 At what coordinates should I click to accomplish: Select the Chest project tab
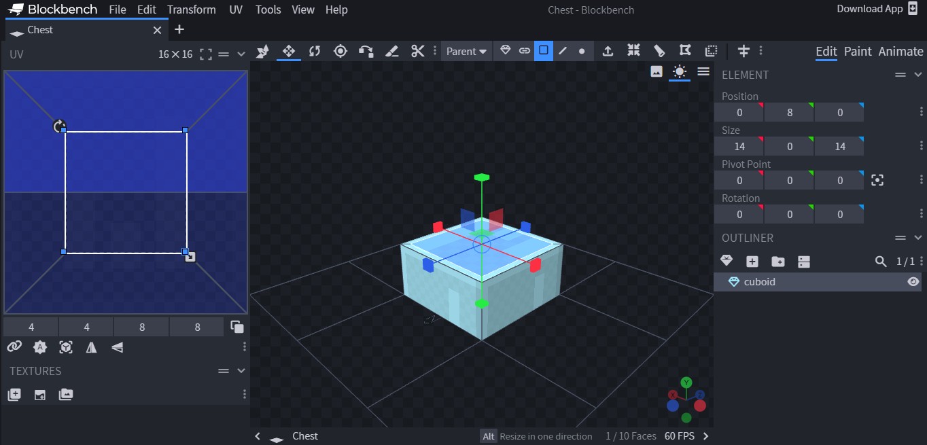[x=87, y=30]
